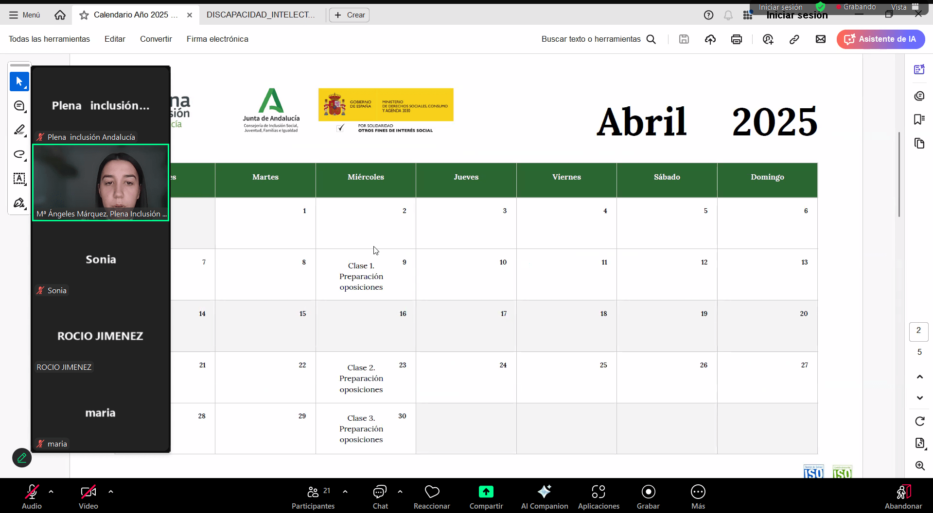Switch to DISCAPACIDAD_INTELECT tab
933x513 pixels.
pos(261,15)
